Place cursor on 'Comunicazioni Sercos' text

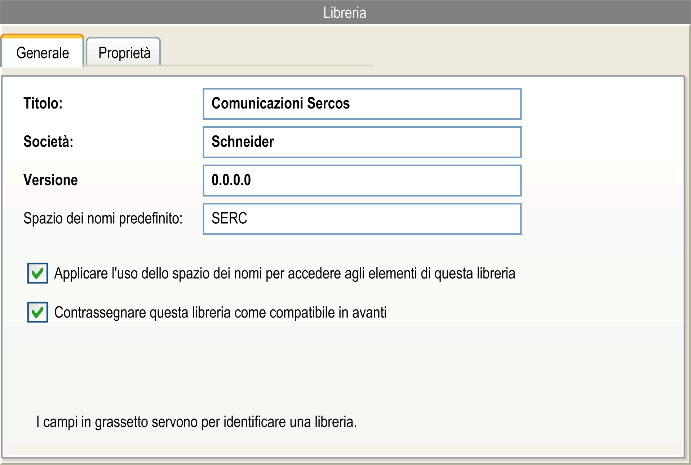(280, 104)
